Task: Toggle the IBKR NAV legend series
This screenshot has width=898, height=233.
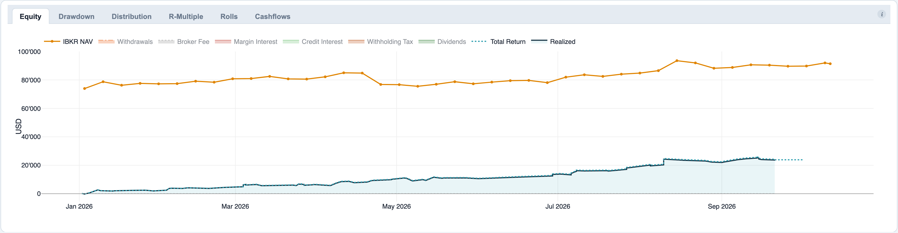Action: tap(69, 42)
